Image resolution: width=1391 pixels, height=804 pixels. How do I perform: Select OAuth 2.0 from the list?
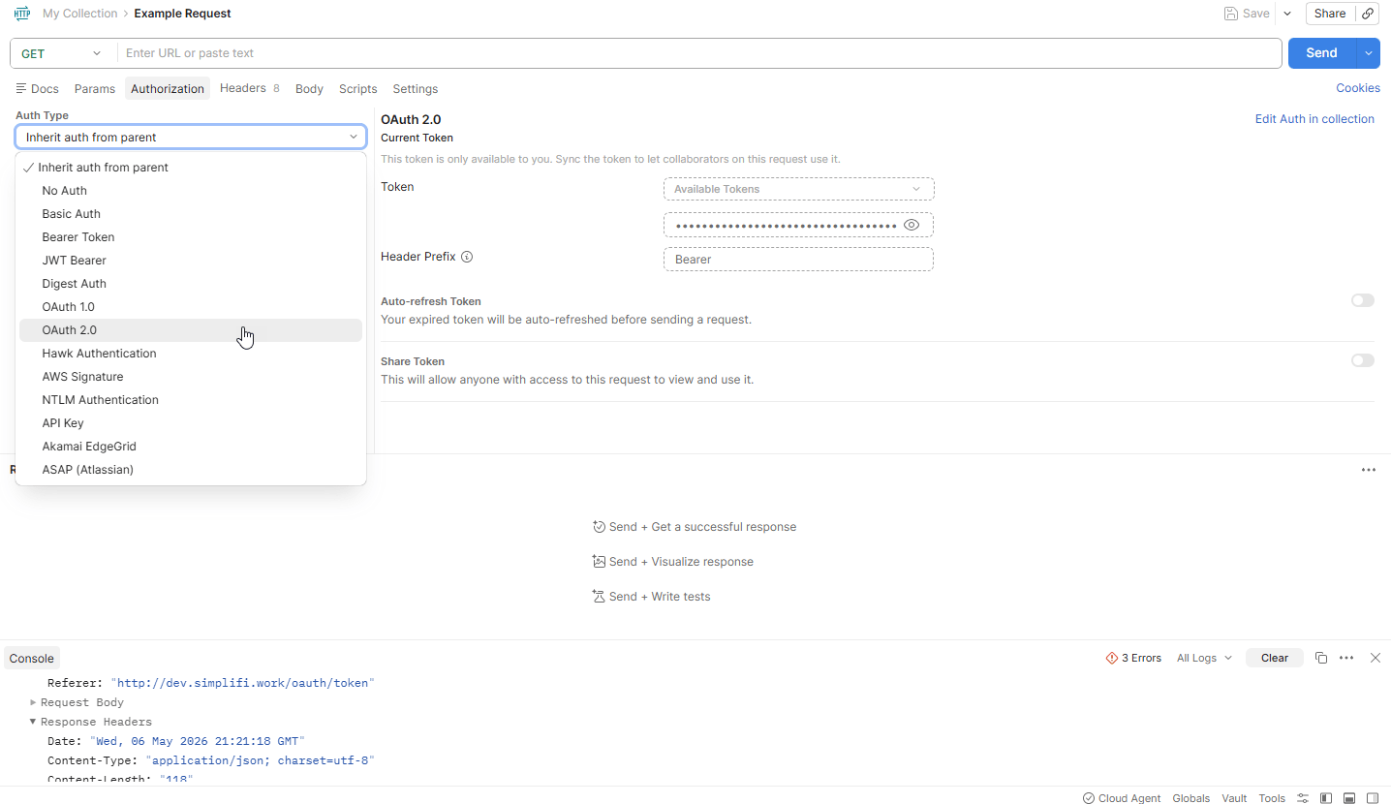[191, 330]
